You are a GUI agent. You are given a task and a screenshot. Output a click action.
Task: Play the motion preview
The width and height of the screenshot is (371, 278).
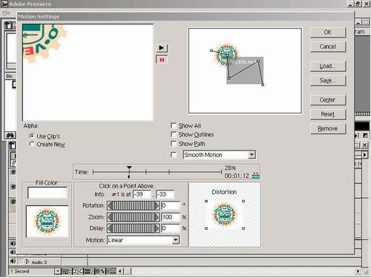pos(162,47)
